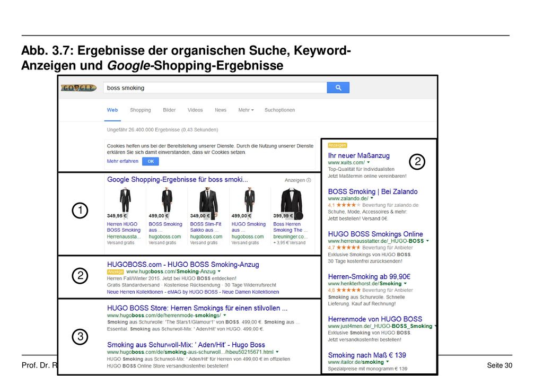543x376 pixels.
Task: Click the 399,99 € Boss Herren Smoking thumbnail
Action: pyautogui.click(x=291, y=203)
